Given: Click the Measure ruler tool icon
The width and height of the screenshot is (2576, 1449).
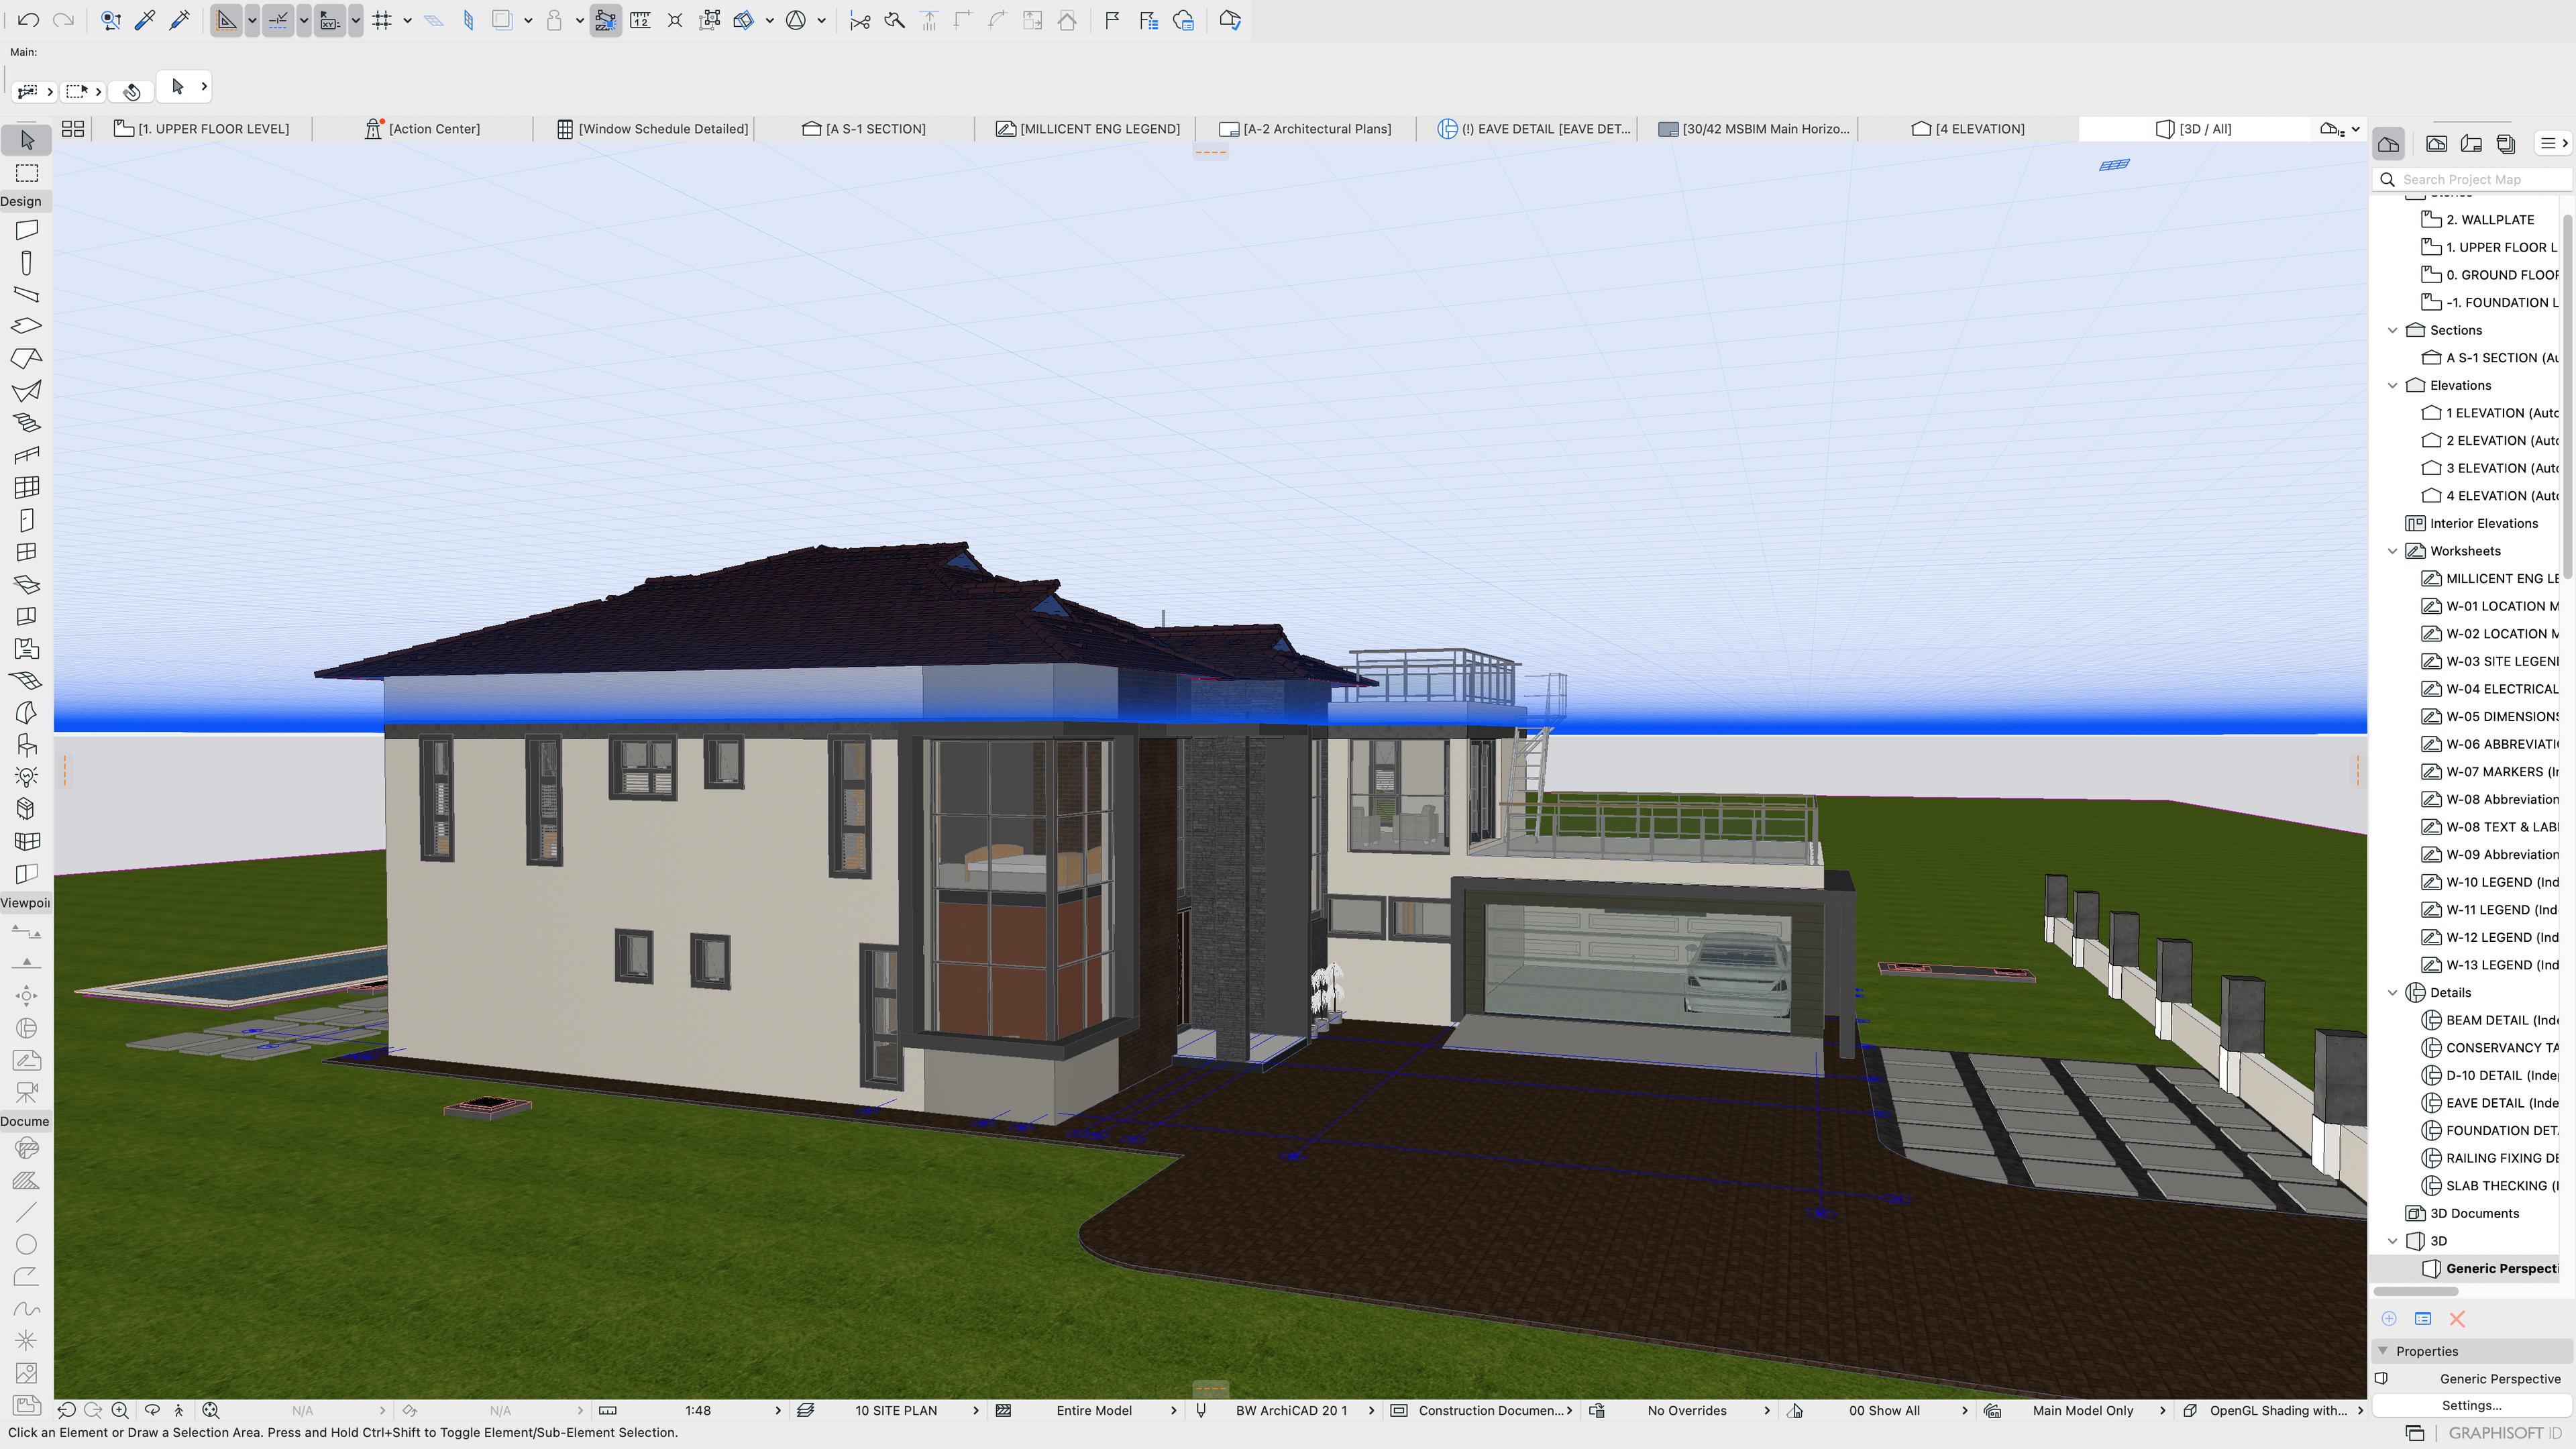Looking at the screenshot, I should click(x=640, y=20).
